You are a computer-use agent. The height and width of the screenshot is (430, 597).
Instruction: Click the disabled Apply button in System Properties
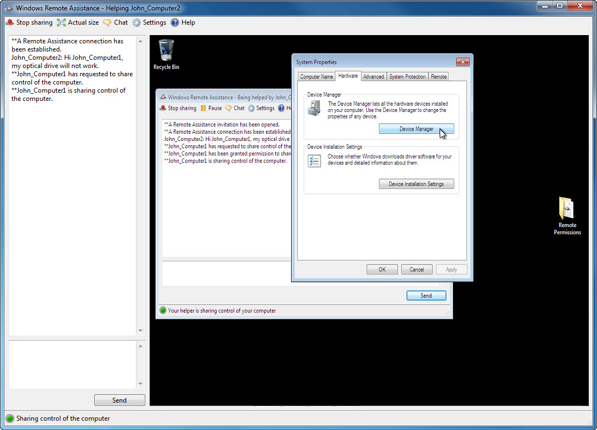(451, 269)
